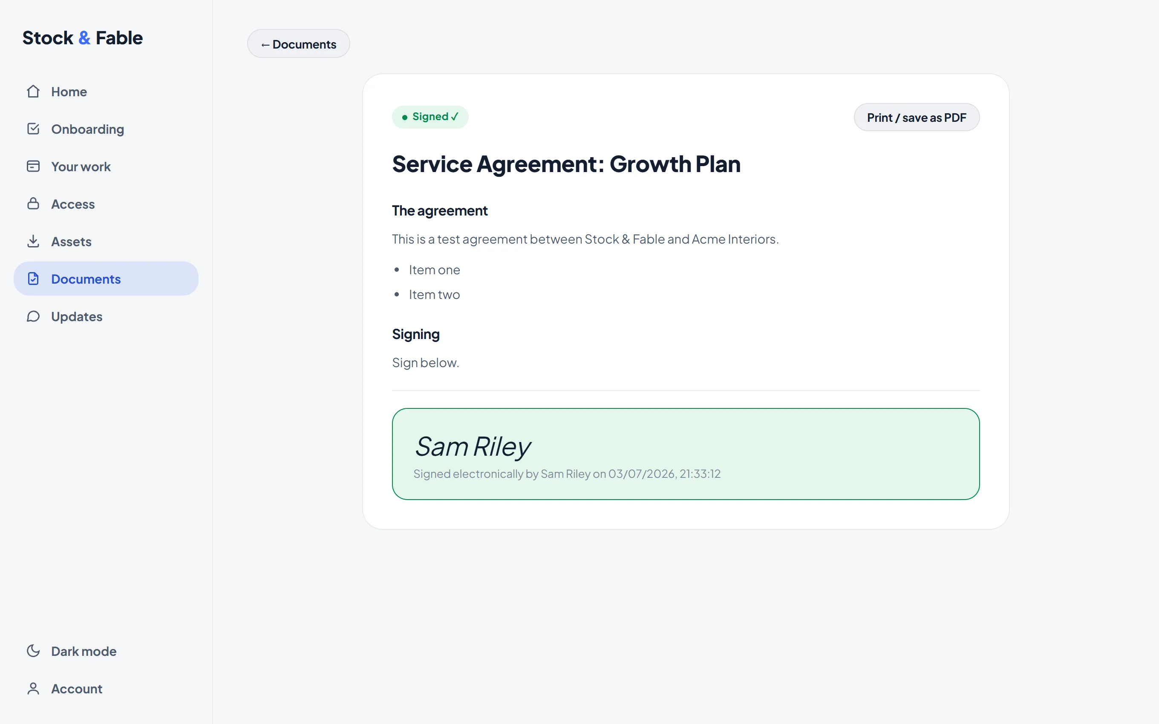This screenshot has height=724, width=1159.
Task: Open the Updates section
Action: click(x=106, y=316)
